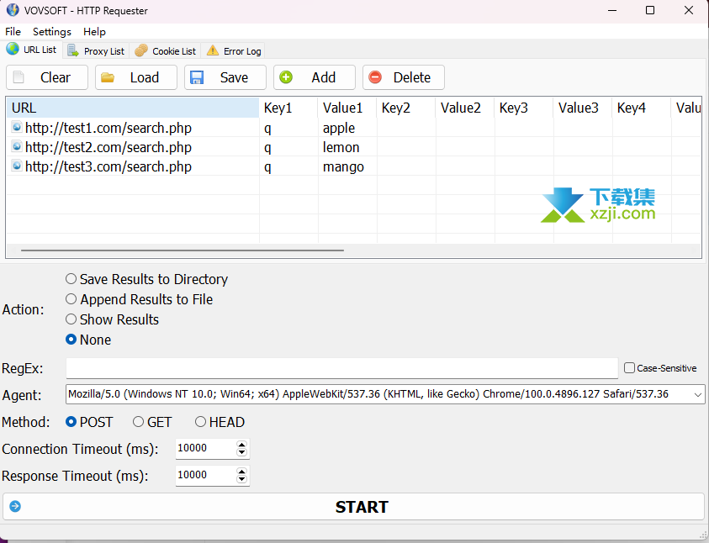709x543 pixels.
Task: Choose the Show Results action
Action: tap(71, 319)
